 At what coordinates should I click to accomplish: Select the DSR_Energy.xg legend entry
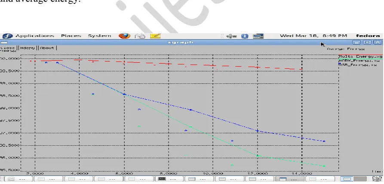click(358, 65)
